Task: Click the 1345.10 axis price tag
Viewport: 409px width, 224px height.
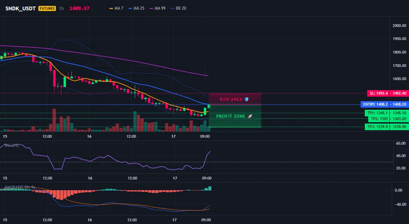Action: [x=399, y=113]
